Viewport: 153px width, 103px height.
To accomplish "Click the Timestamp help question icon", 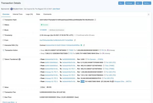I will pos(3,35).
